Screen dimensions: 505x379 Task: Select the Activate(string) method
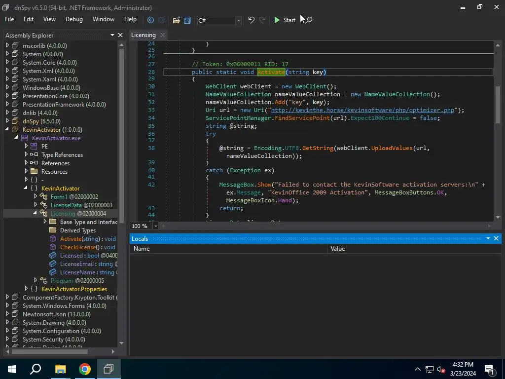point(88,238)
